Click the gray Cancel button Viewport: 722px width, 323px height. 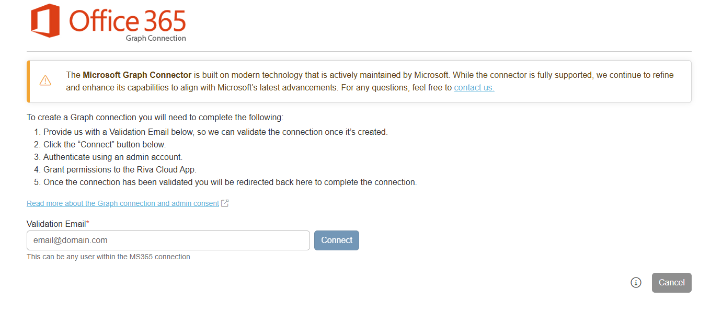(x=672, y=283)
